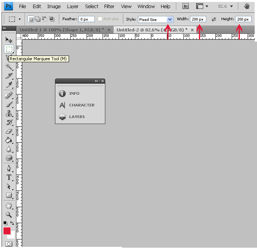Image resolution: width=257 pixels, height=248 pixels.
Task: Choose Subtract from selection mode
Action: (x=44, y=19)
